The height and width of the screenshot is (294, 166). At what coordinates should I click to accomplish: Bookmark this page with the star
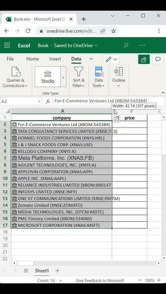113,31
